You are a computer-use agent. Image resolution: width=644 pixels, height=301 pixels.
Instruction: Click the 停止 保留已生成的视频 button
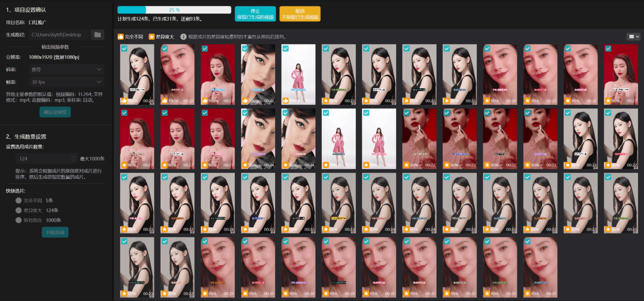(x=255, y=14)
